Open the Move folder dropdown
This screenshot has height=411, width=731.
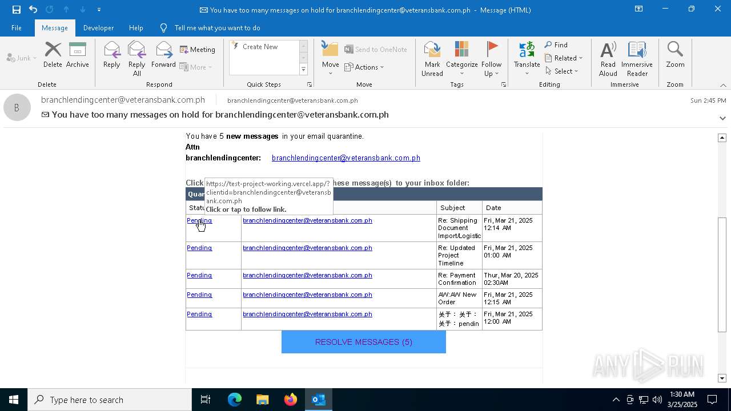pyautogui.click(x=331, y=59)
